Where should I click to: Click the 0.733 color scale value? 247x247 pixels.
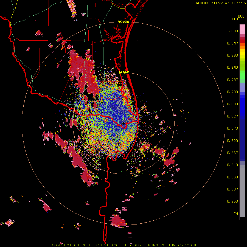[x=232, y=92]
